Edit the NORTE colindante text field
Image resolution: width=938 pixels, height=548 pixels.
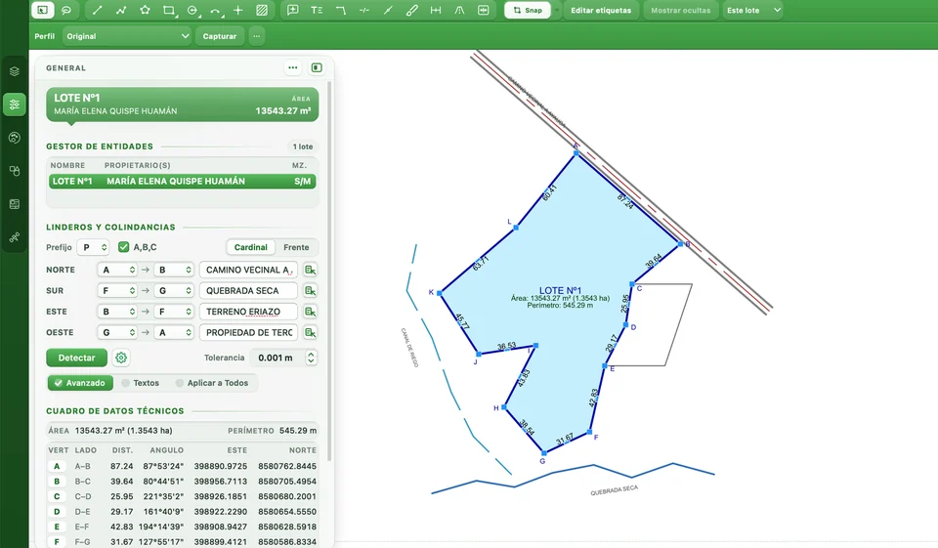248,270
